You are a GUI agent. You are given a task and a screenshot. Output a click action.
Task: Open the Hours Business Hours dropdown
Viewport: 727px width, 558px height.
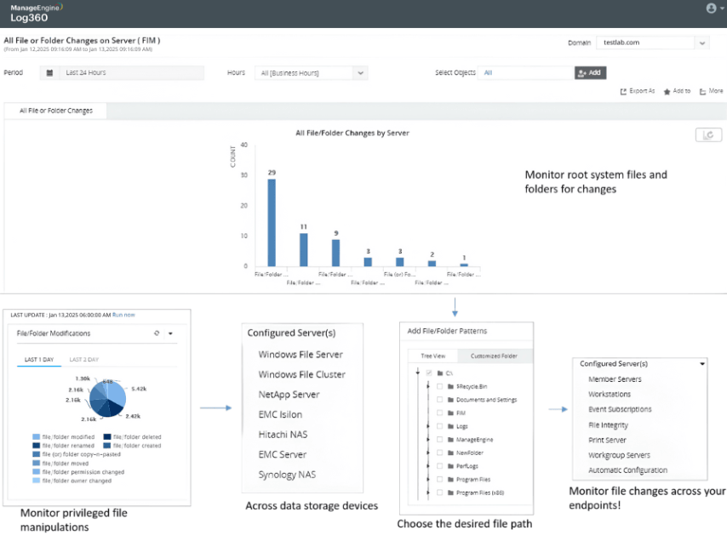point(311,73)
